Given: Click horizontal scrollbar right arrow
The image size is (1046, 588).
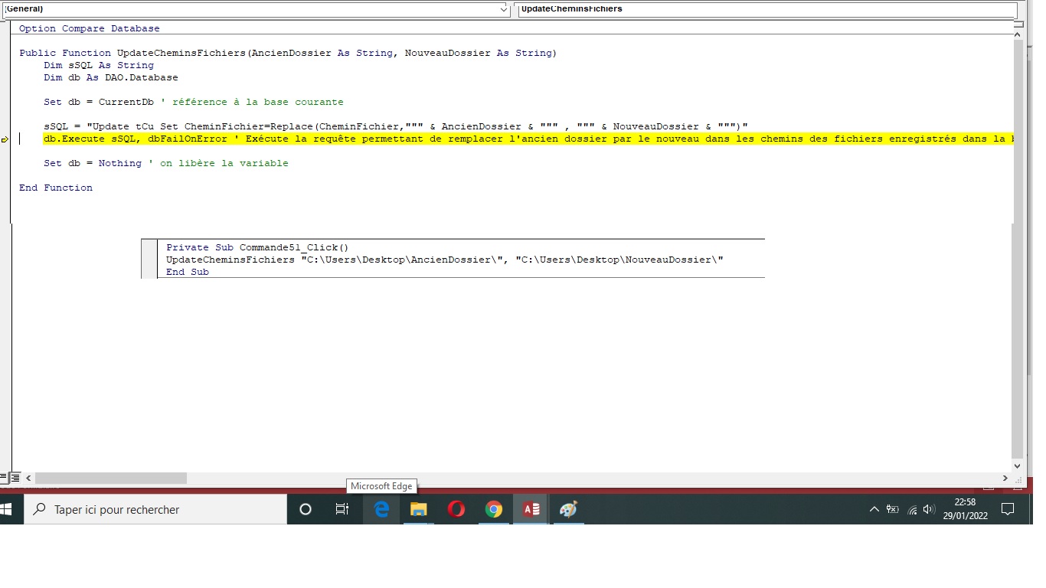Looking at the screenshot, I should [x=1005, y=478].
